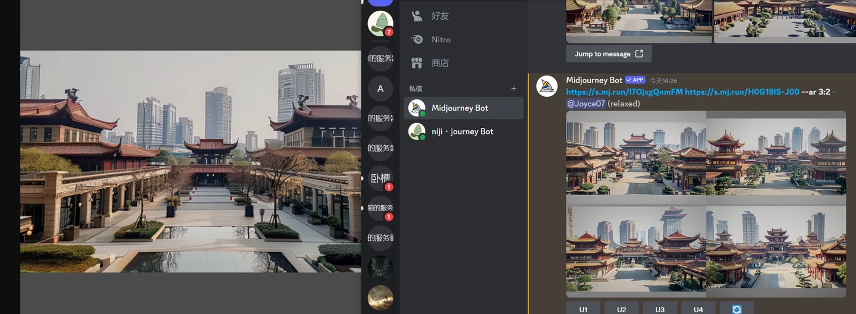Image resolution: width=856 pixels, height=314 pixels.
Task: Click the --ar 3:2 parameter text
Action: click(815, 92)
